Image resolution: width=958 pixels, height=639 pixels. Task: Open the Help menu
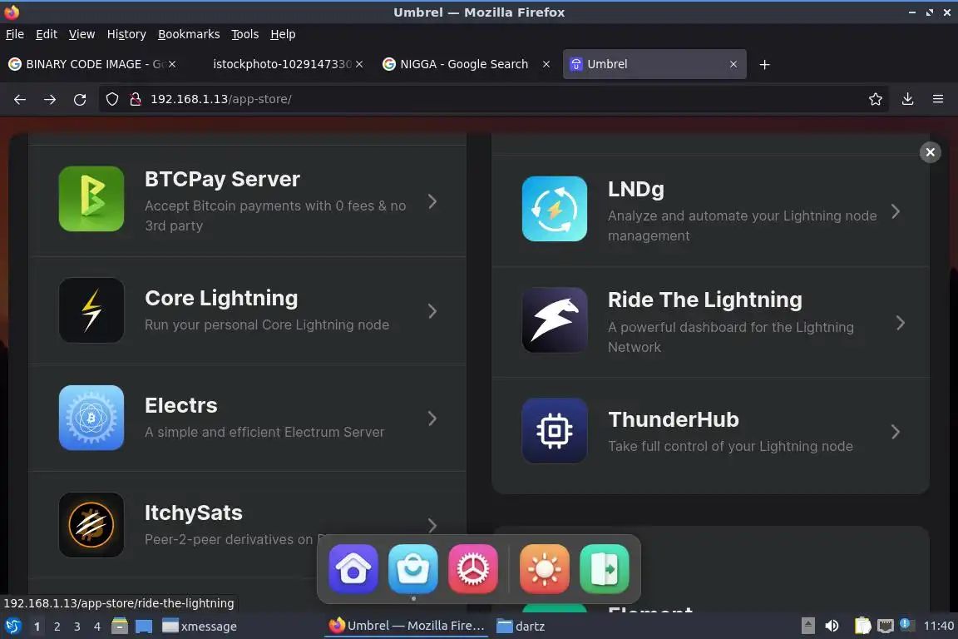click(283, 34)
